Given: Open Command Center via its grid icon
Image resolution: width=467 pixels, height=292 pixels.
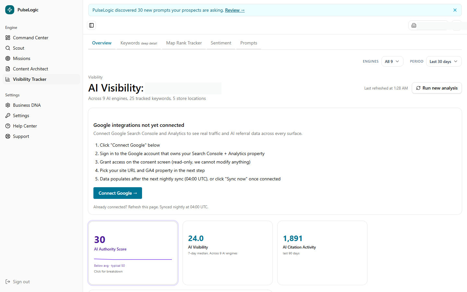Looking at the screenshot, I should coord(8,38).
